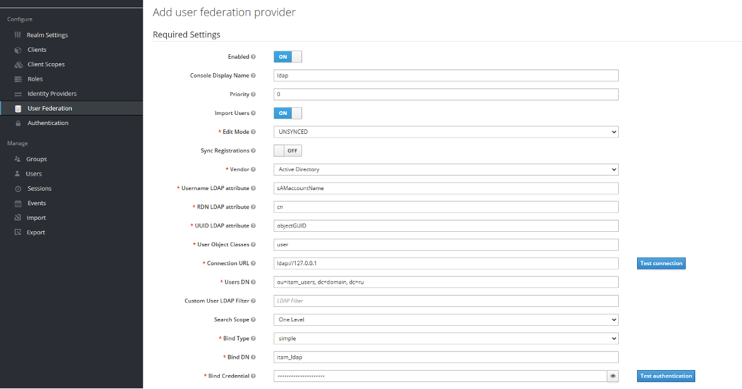Image resolution: width=742 pixels, height=389 pixels.
Task: Click the help icon next to Connection URL
Action: coord(253,263)
